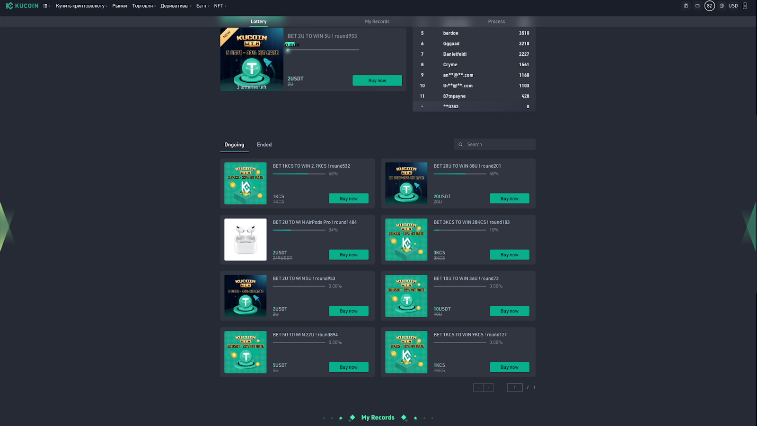757x426 pixels.
Task: Select the Ended tab
Action: tap(264, 145)
